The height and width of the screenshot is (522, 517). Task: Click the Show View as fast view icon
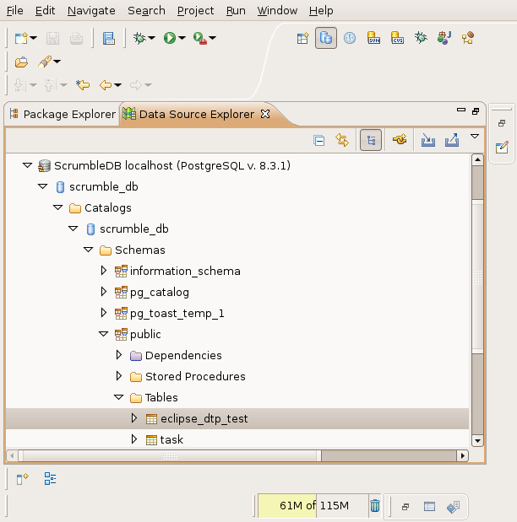[22, 479]
